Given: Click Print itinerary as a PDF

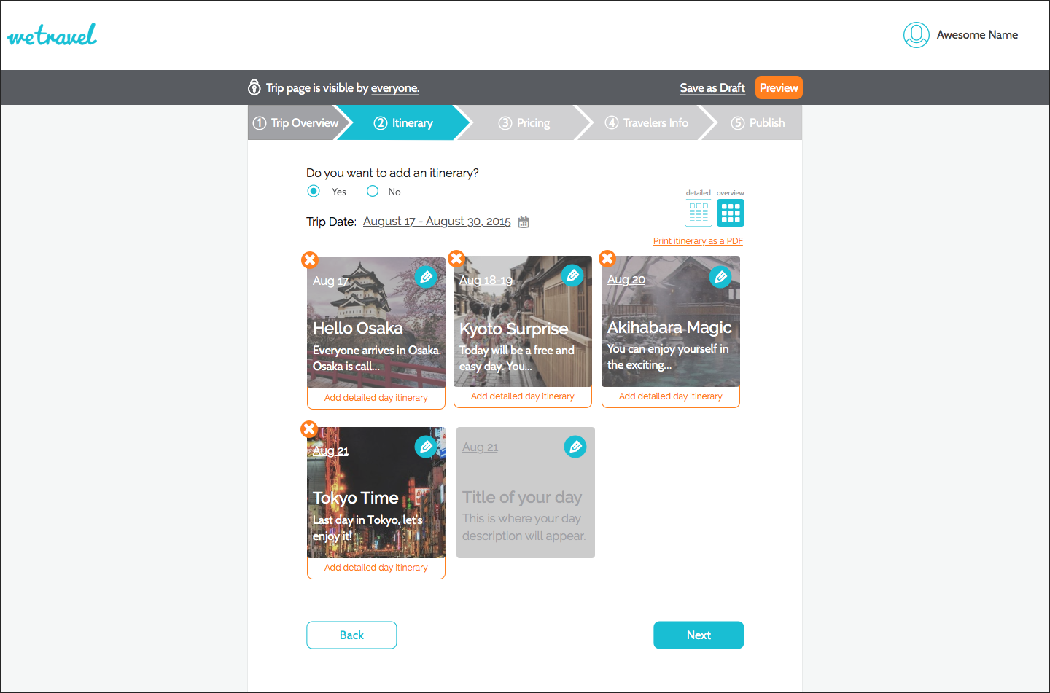Looking at the screenshot, I should (698, 241).
